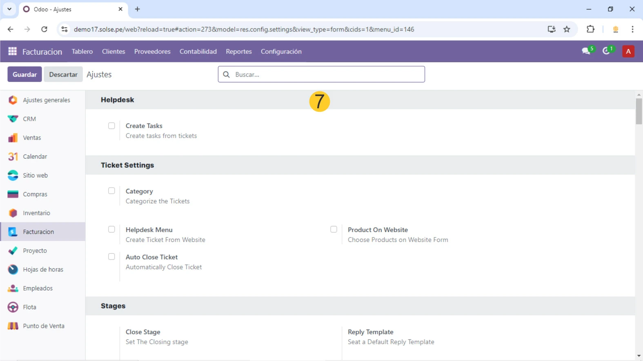The image size is (643, 361).
Task: Open Chrome's three-dot menu
Action: 632,29
